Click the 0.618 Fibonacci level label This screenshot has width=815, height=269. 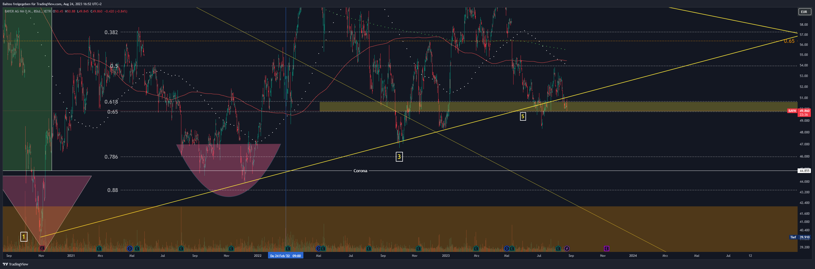111,102
